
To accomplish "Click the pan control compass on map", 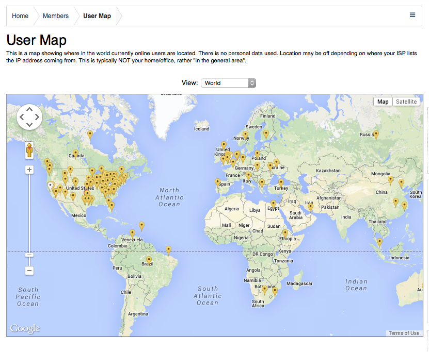I will (29, 117).
